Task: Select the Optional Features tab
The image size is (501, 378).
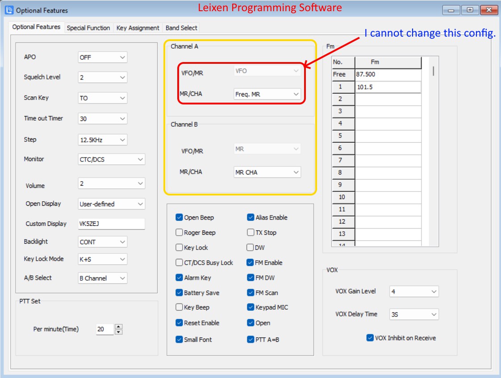Action: coord(36,27)
